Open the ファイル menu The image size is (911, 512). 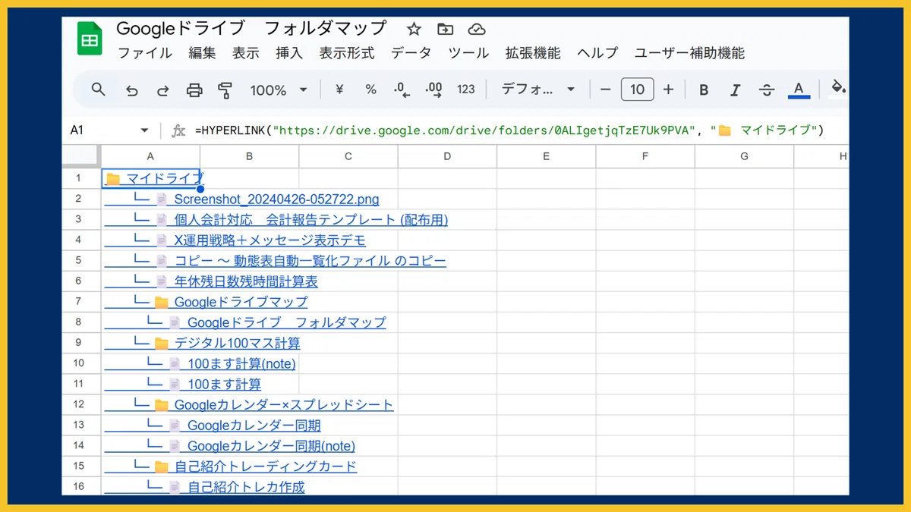(145, 53)
